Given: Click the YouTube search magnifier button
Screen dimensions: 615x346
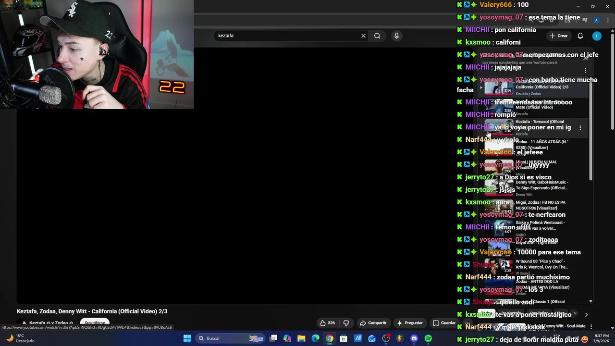Looking at the screenshot, I should click(377, 36).
